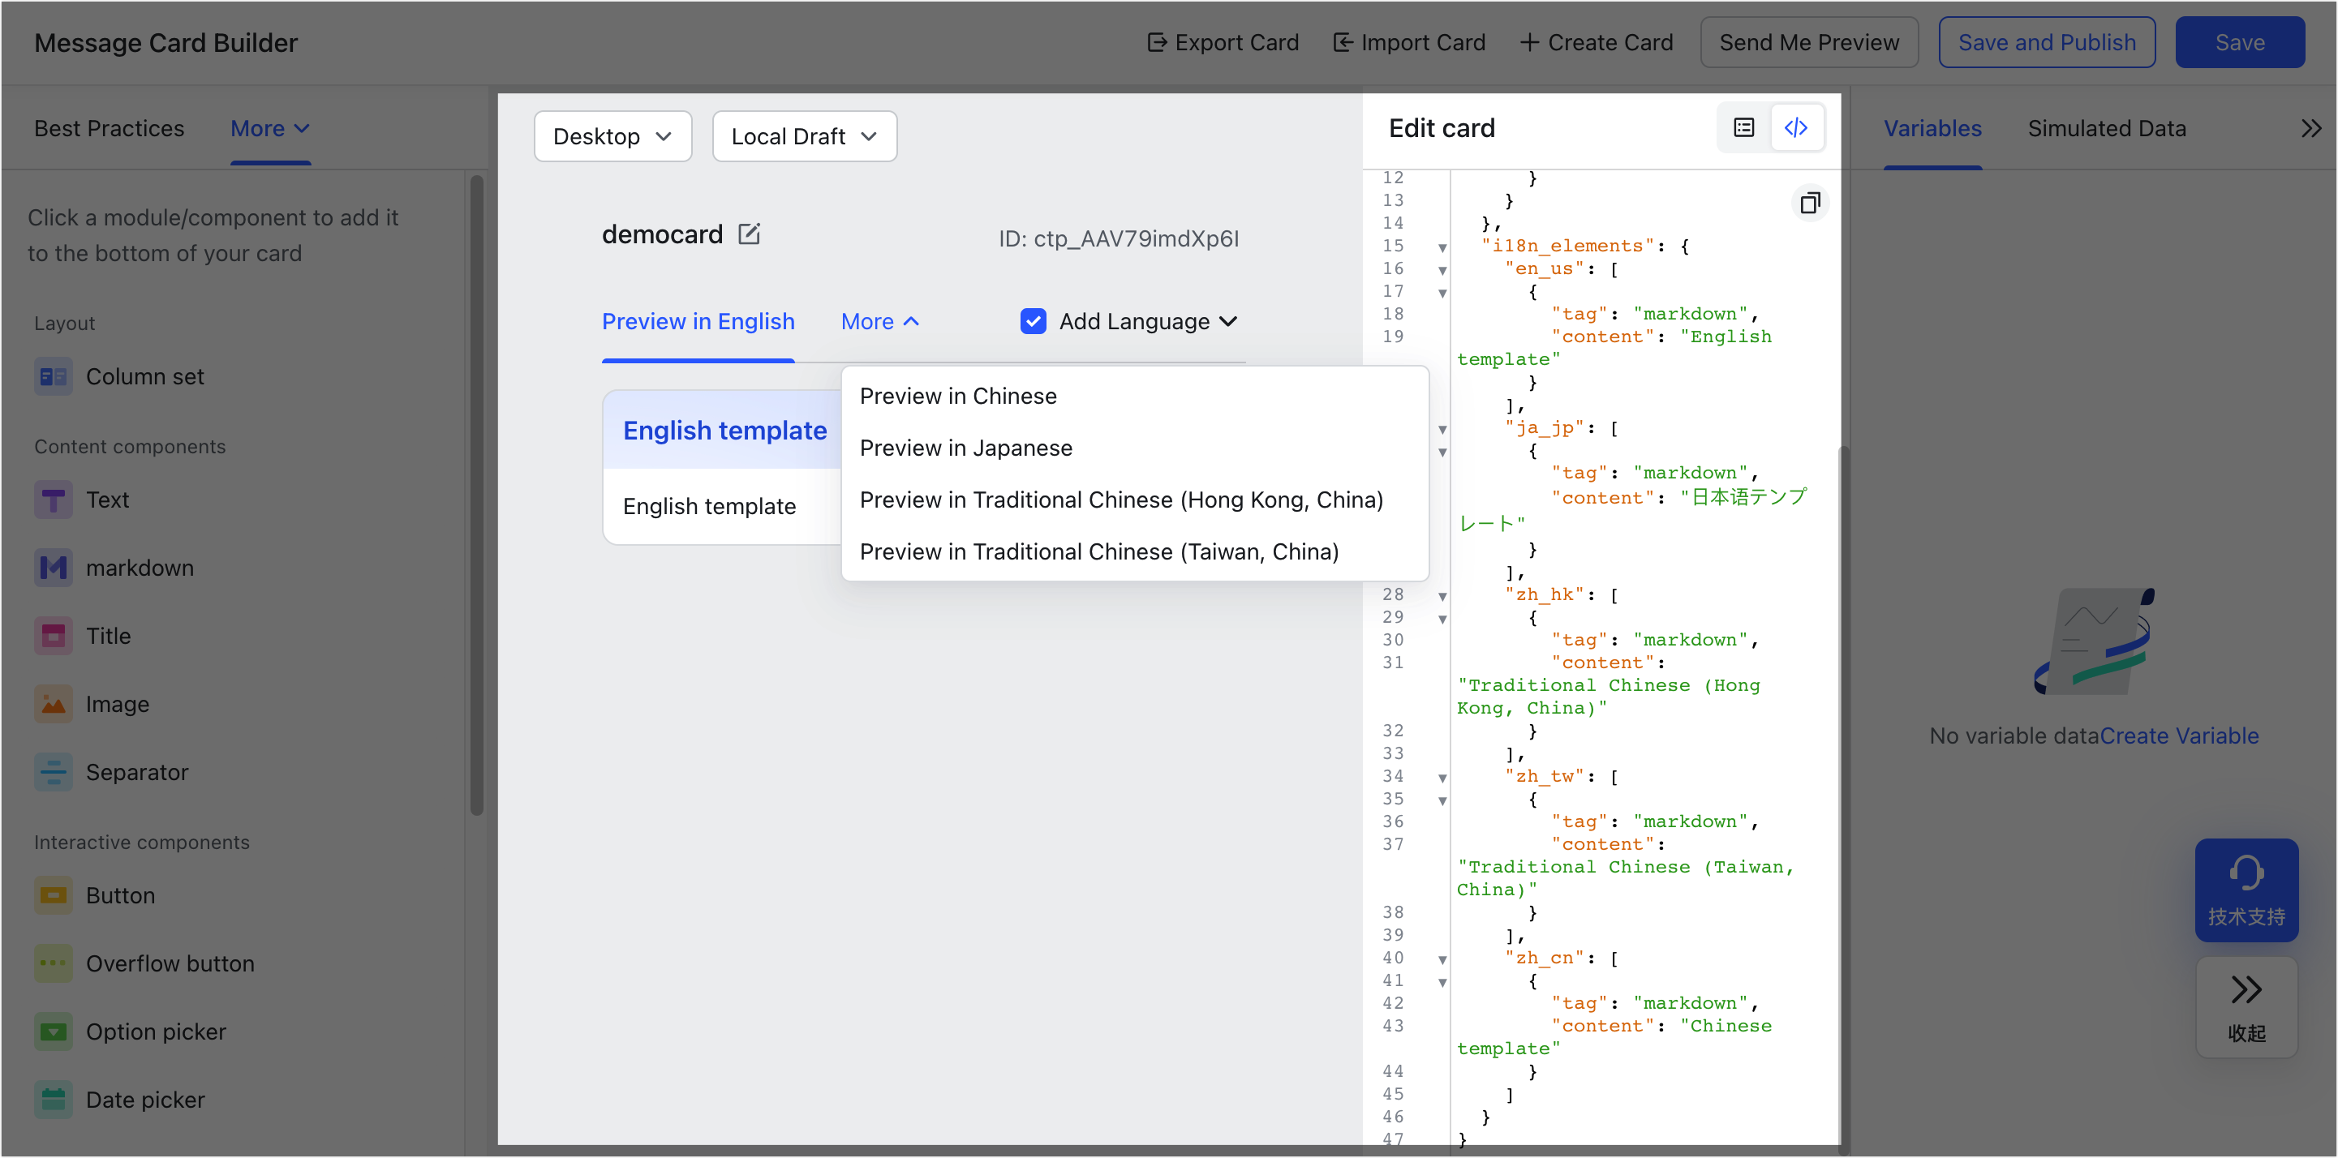Add the Image component icon
The width and height of the screenshot is (2338, 1158).
point(53,704)
